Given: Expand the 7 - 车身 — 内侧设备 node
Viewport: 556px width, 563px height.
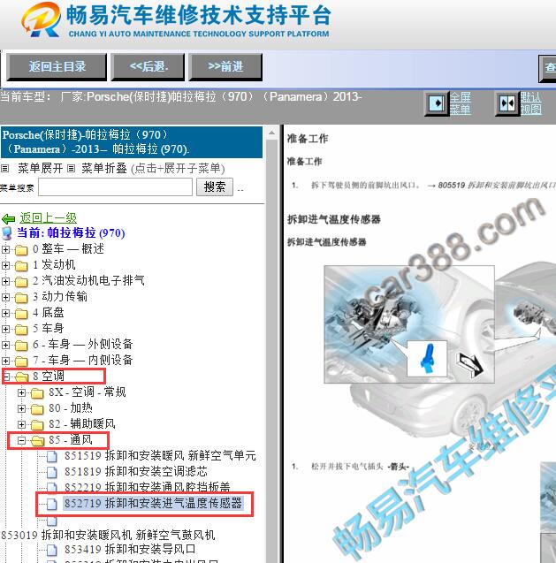Looking at the screenshot, I should (5, 361).
